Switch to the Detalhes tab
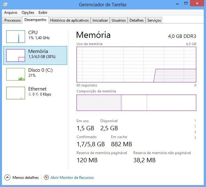 (x=136, y=20)
